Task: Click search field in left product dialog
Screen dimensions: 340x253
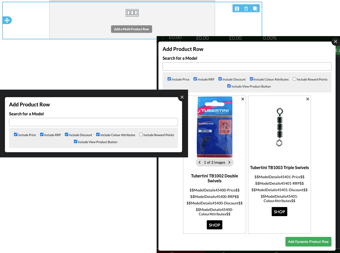Action: 94,122
